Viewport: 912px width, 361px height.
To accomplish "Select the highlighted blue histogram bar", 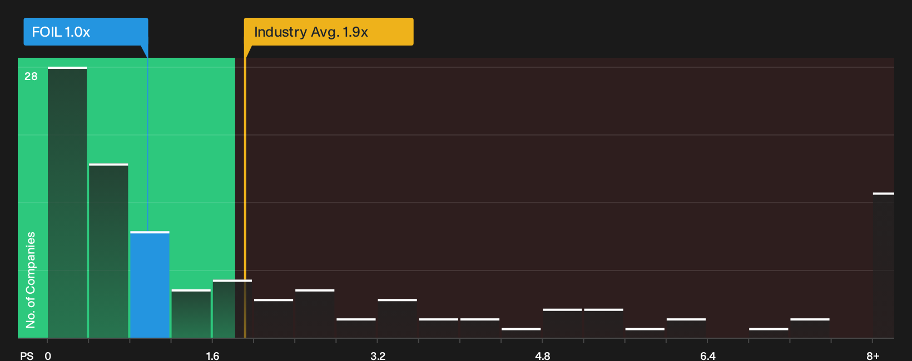I will tap(150, 284).
